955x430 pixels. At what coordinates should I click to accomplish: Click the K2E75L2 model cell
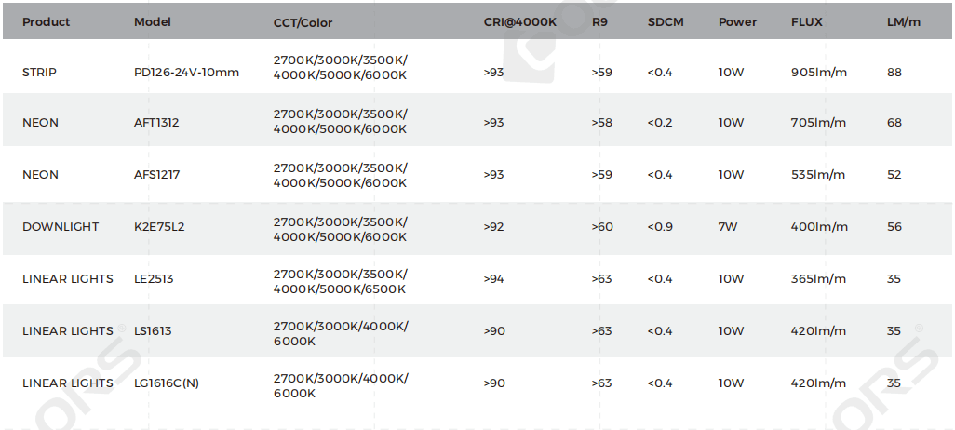point(159,227)
